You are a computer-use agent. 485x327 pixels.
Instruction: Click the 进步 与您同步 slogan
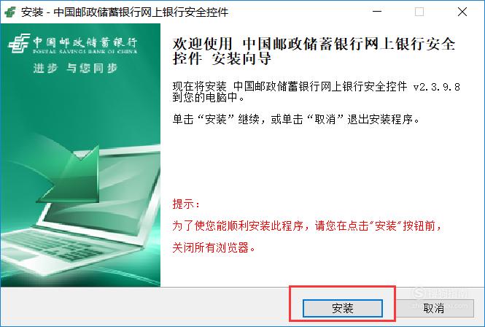75,68
